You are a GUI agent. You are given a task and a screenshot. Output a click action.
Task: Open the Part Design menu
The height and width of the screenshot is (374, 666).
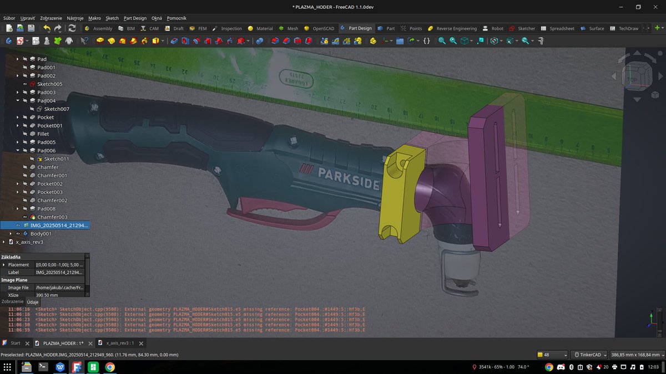click(x=135, y=18)
